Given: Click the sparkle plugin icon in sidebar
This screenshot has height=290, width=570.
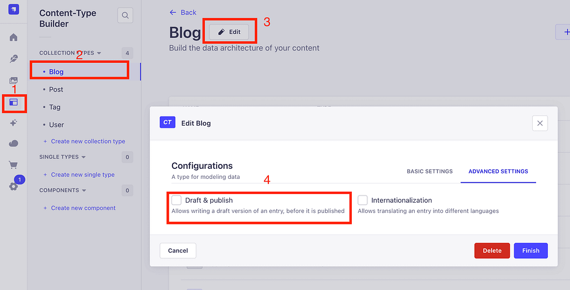Looking at the screenshot, I should pyautogui.click(x=13, y=123).
